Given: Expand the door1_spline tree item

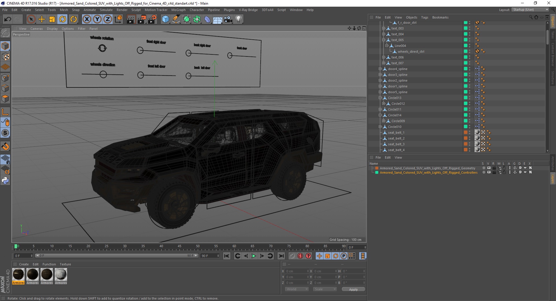Looking at the screenshot, I should point(380,86).
